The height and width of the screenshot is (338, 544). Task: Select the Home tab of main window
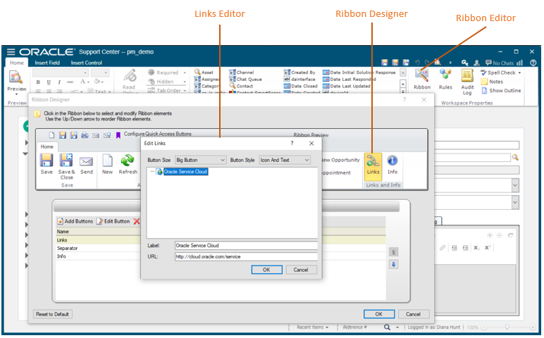tap(17, 63)
